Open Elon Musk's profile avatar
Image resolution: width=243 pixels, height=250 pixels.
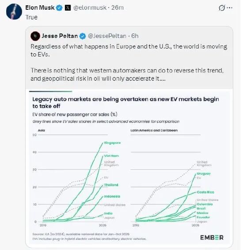point(14,11)
